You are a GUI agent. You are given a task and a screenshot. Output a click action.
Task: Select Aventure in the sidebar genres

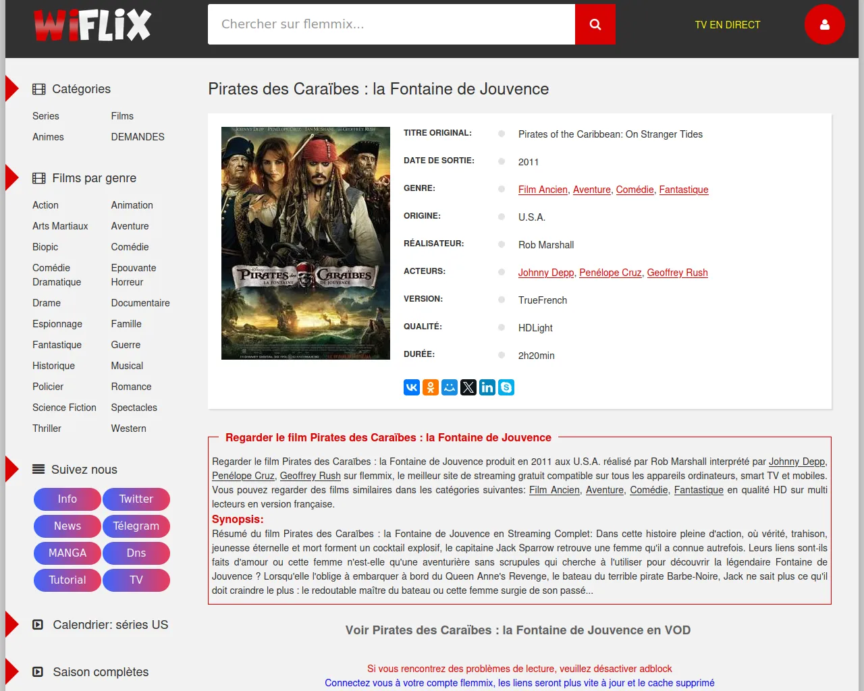130,226
